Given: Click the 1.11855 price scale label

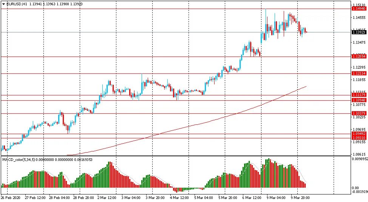Looking at the screenshot, I should click(359, 80).
